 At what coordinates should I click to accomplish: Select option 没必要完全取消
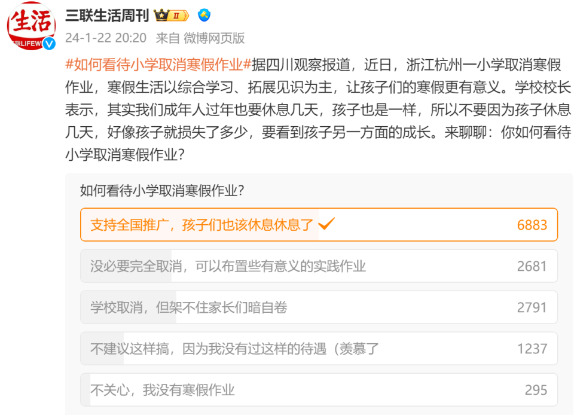[x=319, y=266]
